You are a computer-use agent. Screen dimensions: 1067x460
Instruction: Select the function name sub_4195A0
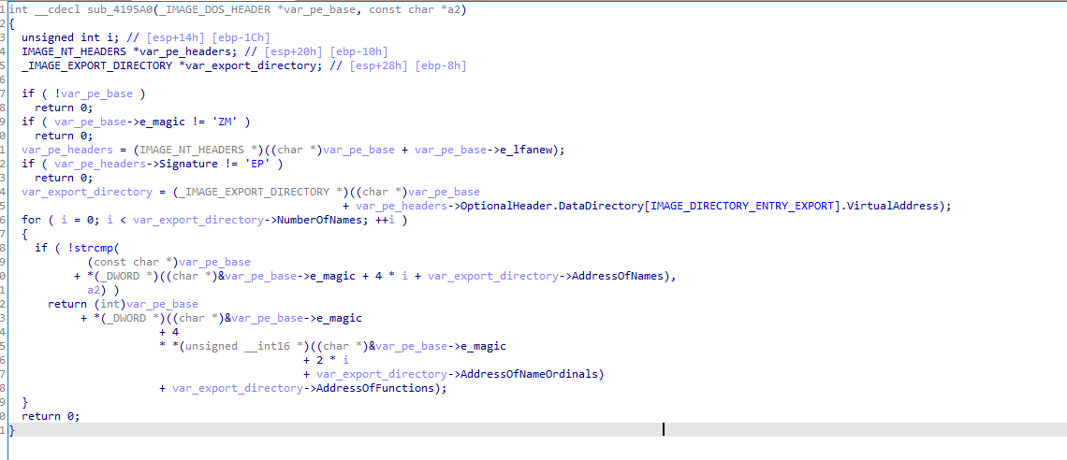coord(121,9)
